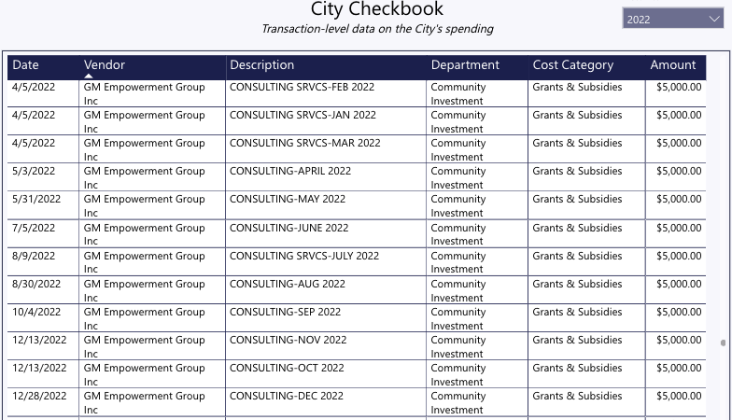Select the CONSULTING-OCT 2022 description cell
The image size is (732, 420).
pyautogui.click(x=325, y=373)
